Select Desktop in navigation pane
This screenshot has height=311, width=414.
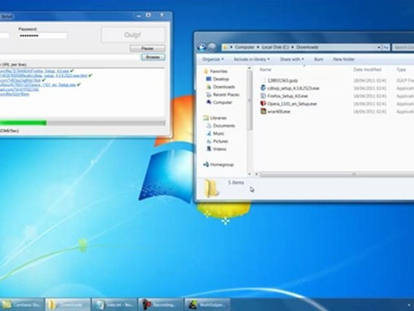pyautogui.click(x=221, y=79)
